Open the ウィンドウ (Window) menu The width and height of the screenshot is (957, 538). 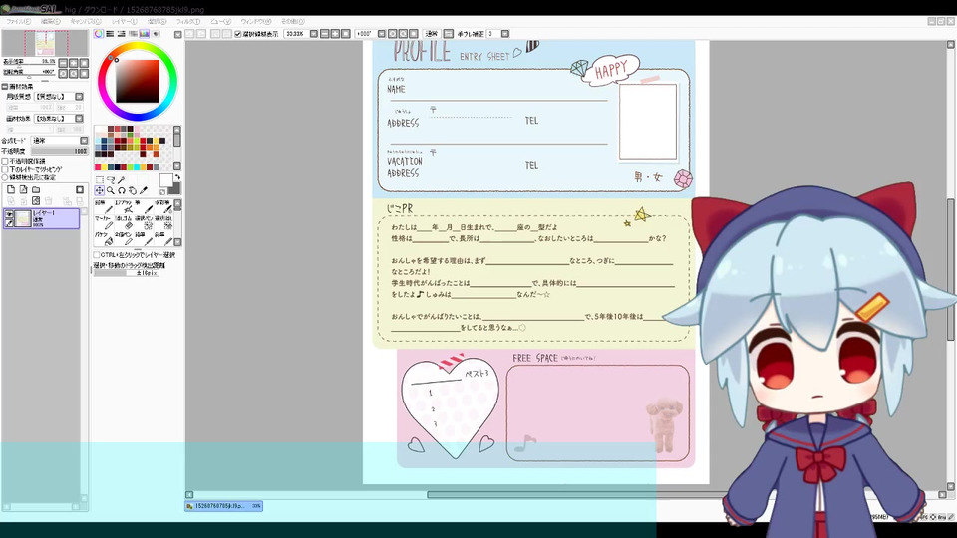tap(256, 21)
